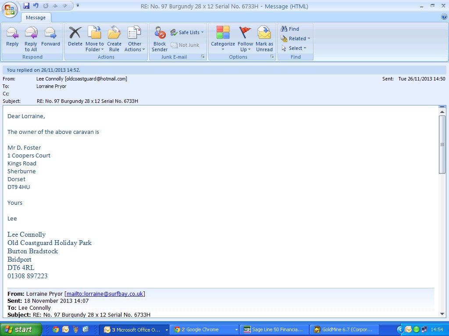449x336 pixels.
Task: Set a Follow Up flag
Action: pyautogui.click(x=245, y=39)
